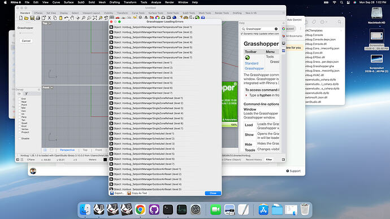Enable the End object snap

(x=20, y=99)
